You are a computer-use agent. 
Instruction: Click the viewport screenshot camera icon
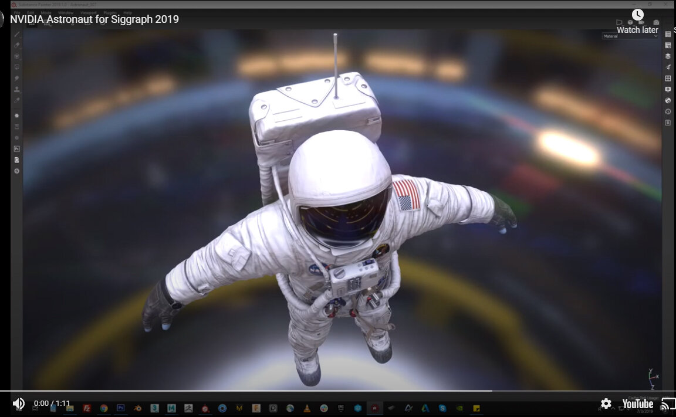point(656,22)
